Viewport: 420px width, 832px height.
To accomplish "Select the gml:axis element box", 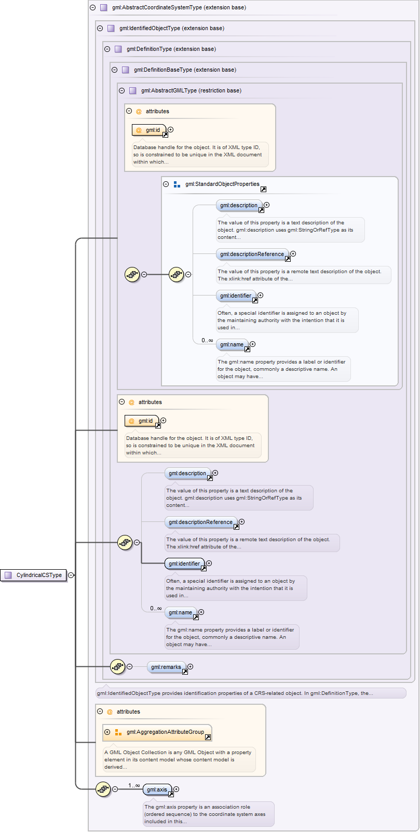I will click(x=157, y=789).
